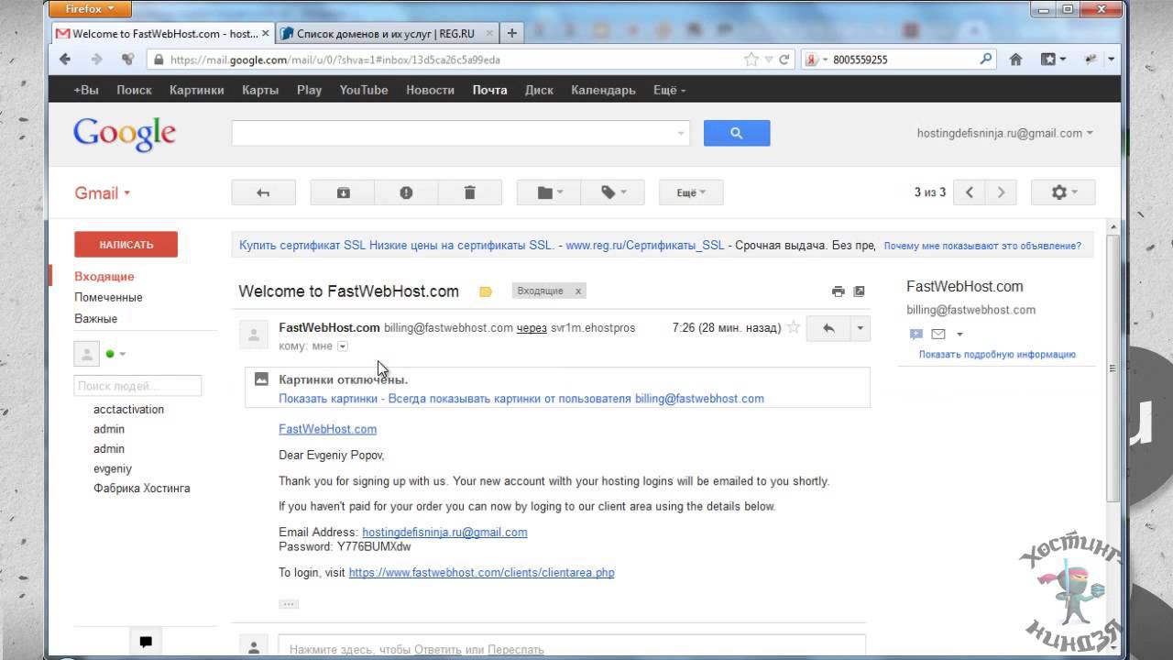This screenshot has width=1173, height=660.
Task: Star the FastWebHost message
Action: [x=794, y=327]
